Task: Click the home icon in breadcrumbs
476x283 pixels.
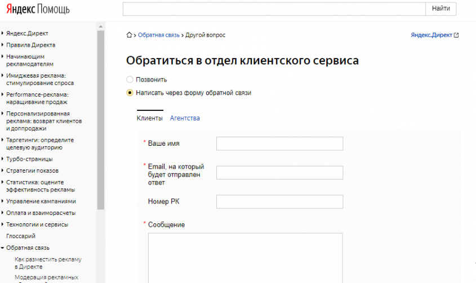Action: [x=130, y=35]
